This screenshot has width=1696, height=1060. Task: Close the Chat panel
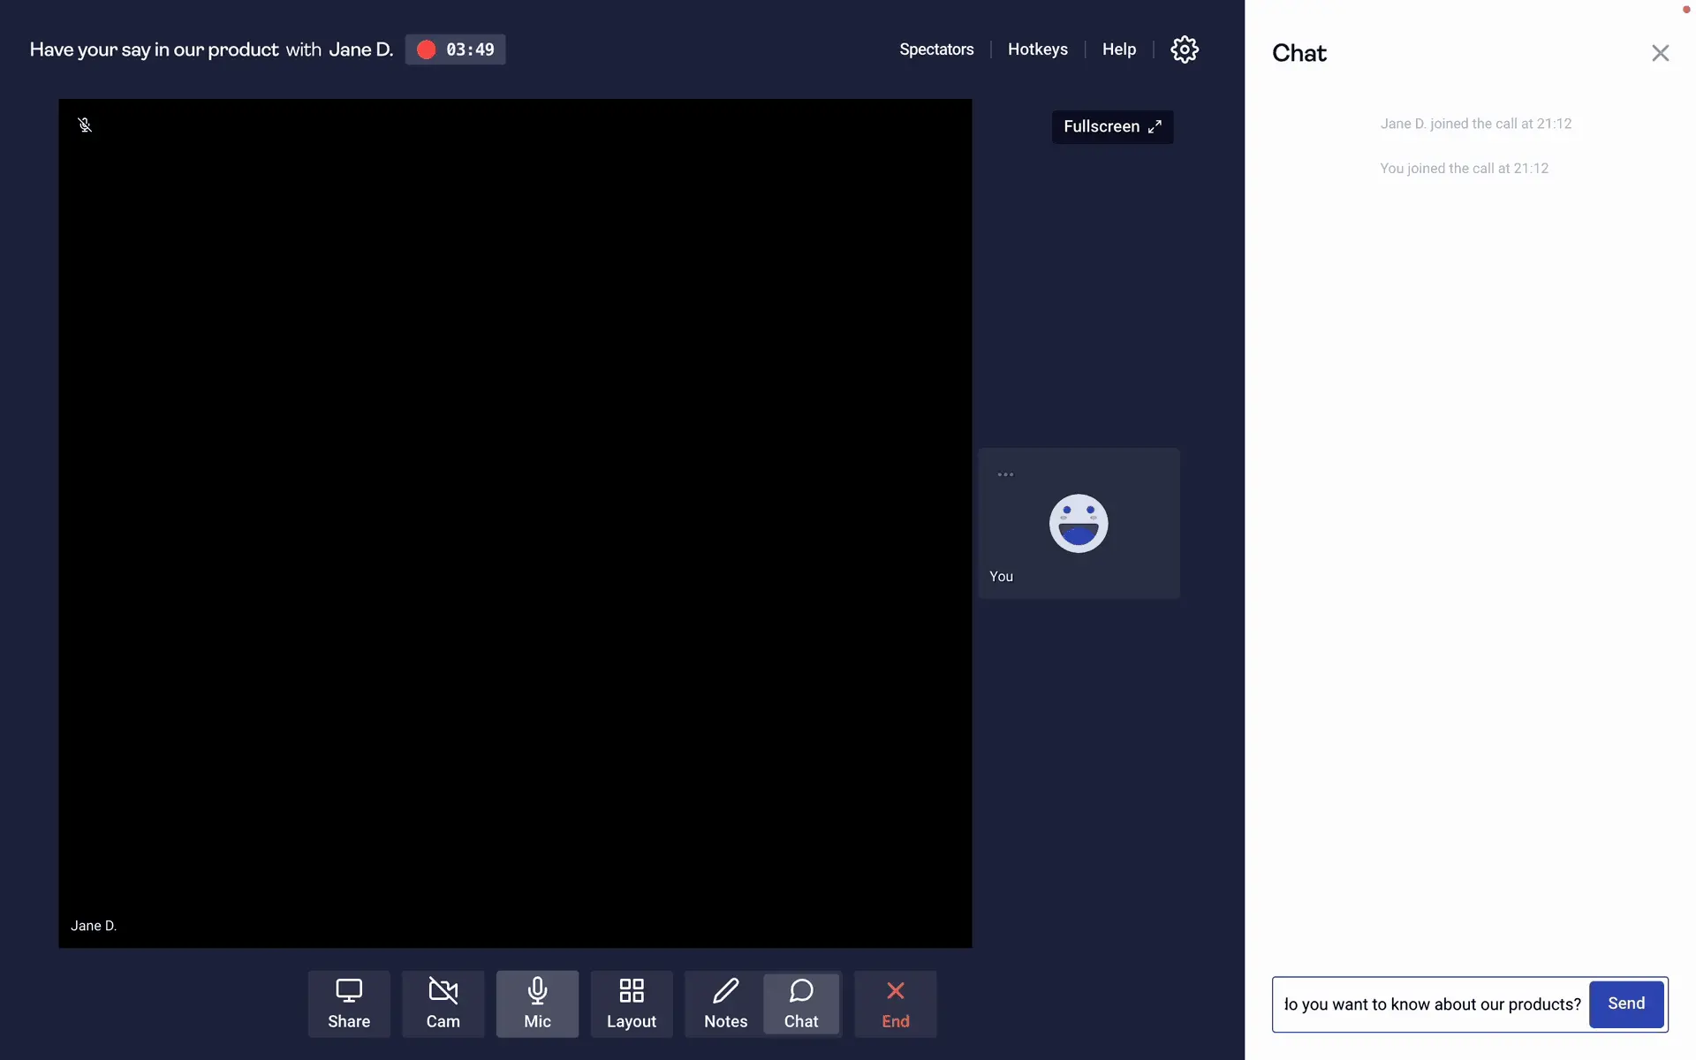(x=1660, y=53)
